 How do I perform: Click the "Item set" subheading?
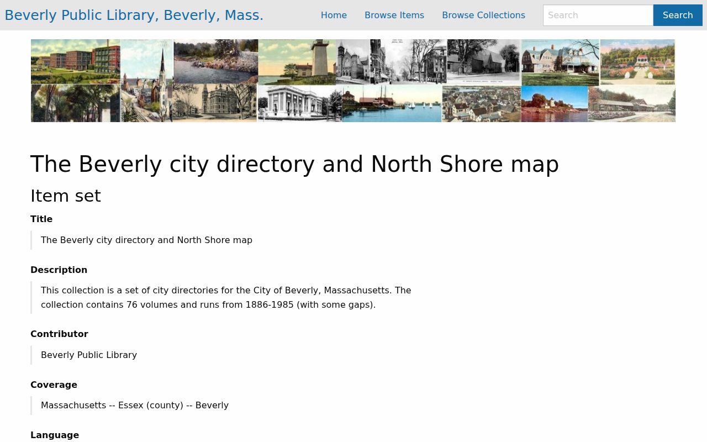pos(66,196)
